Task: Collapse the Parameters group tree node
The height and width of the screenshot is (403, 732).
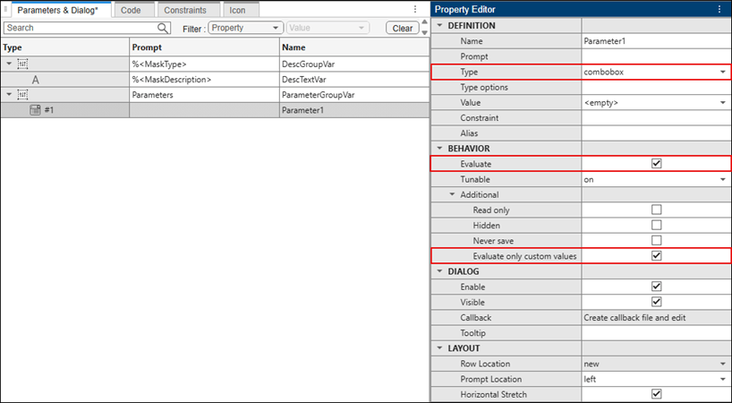Action: tap(9, 95)
